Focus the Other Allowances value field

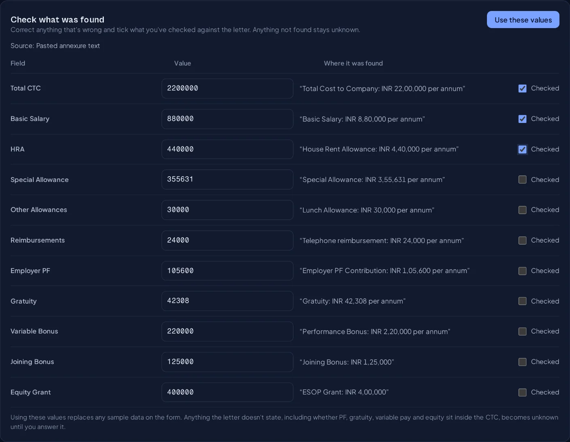(x=227, y=210)
